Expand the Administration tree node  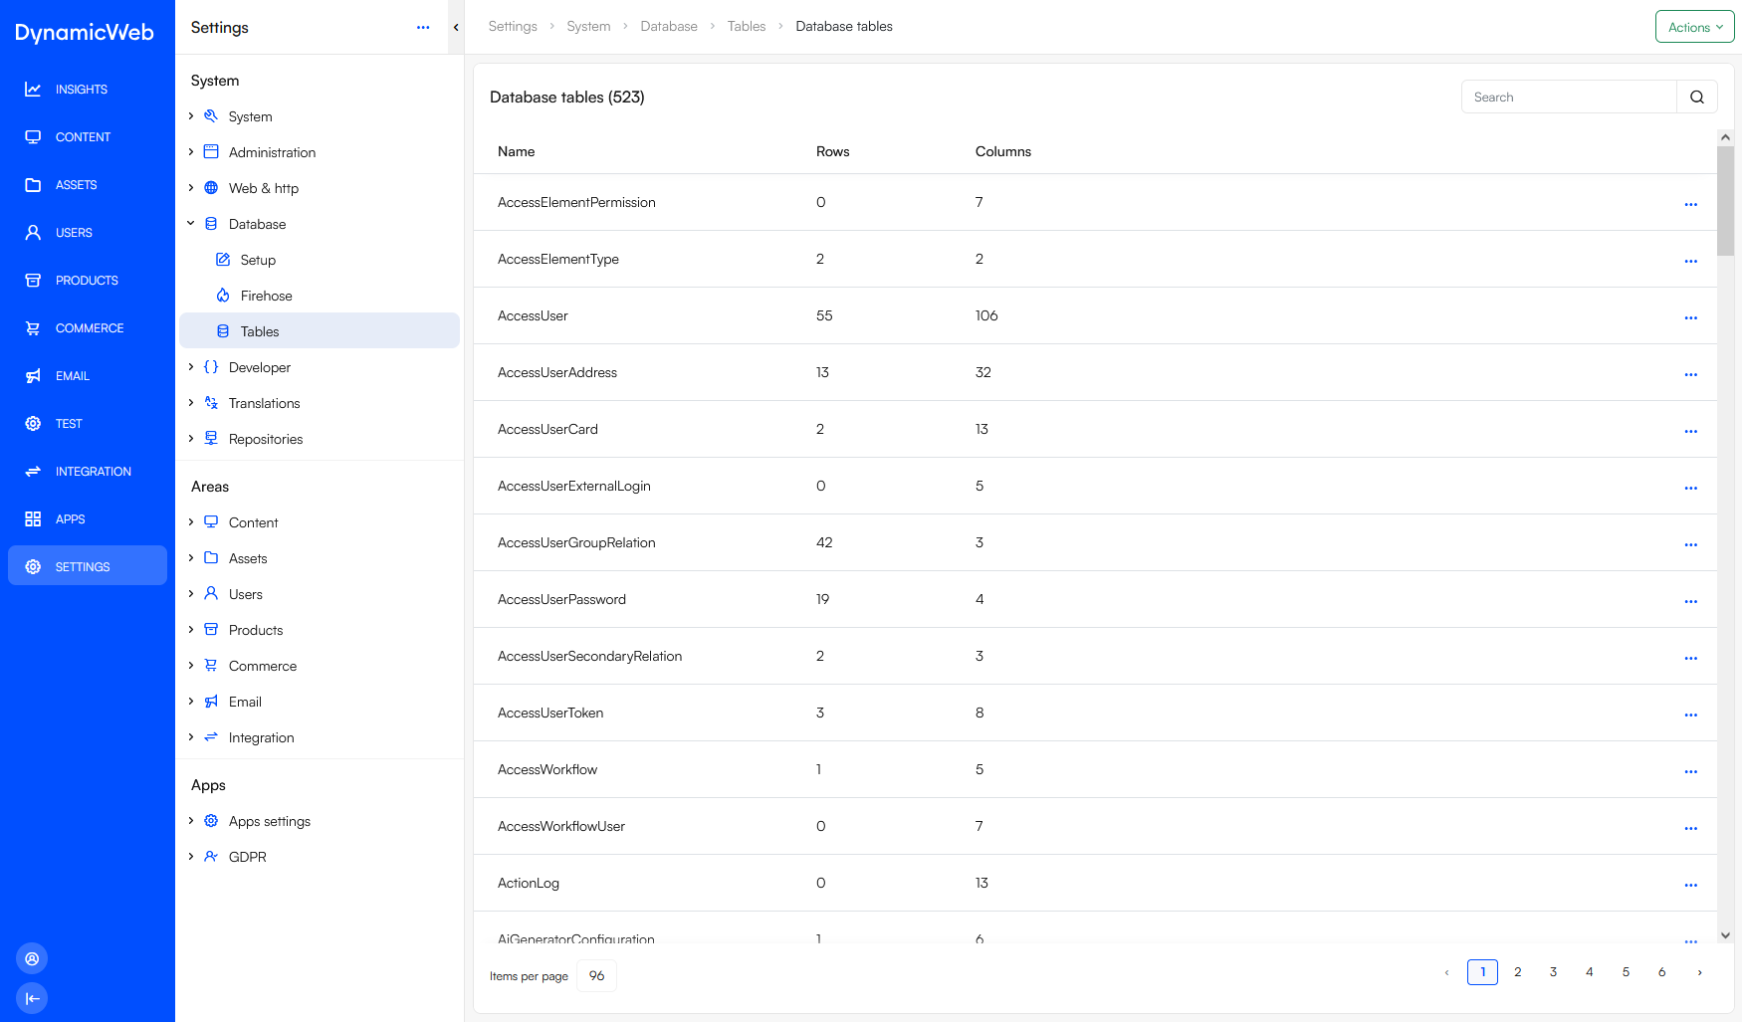pos(191,152)
